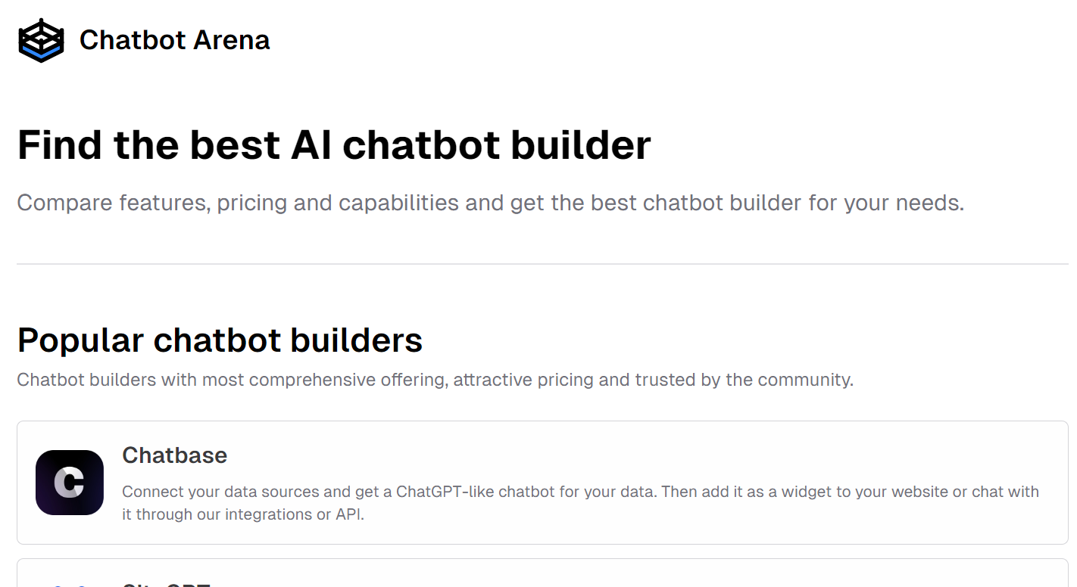This screenshot has width=1077, height=587.
Task: Click the partially visible SiteGPT logo icon
Action: [70, 582]
